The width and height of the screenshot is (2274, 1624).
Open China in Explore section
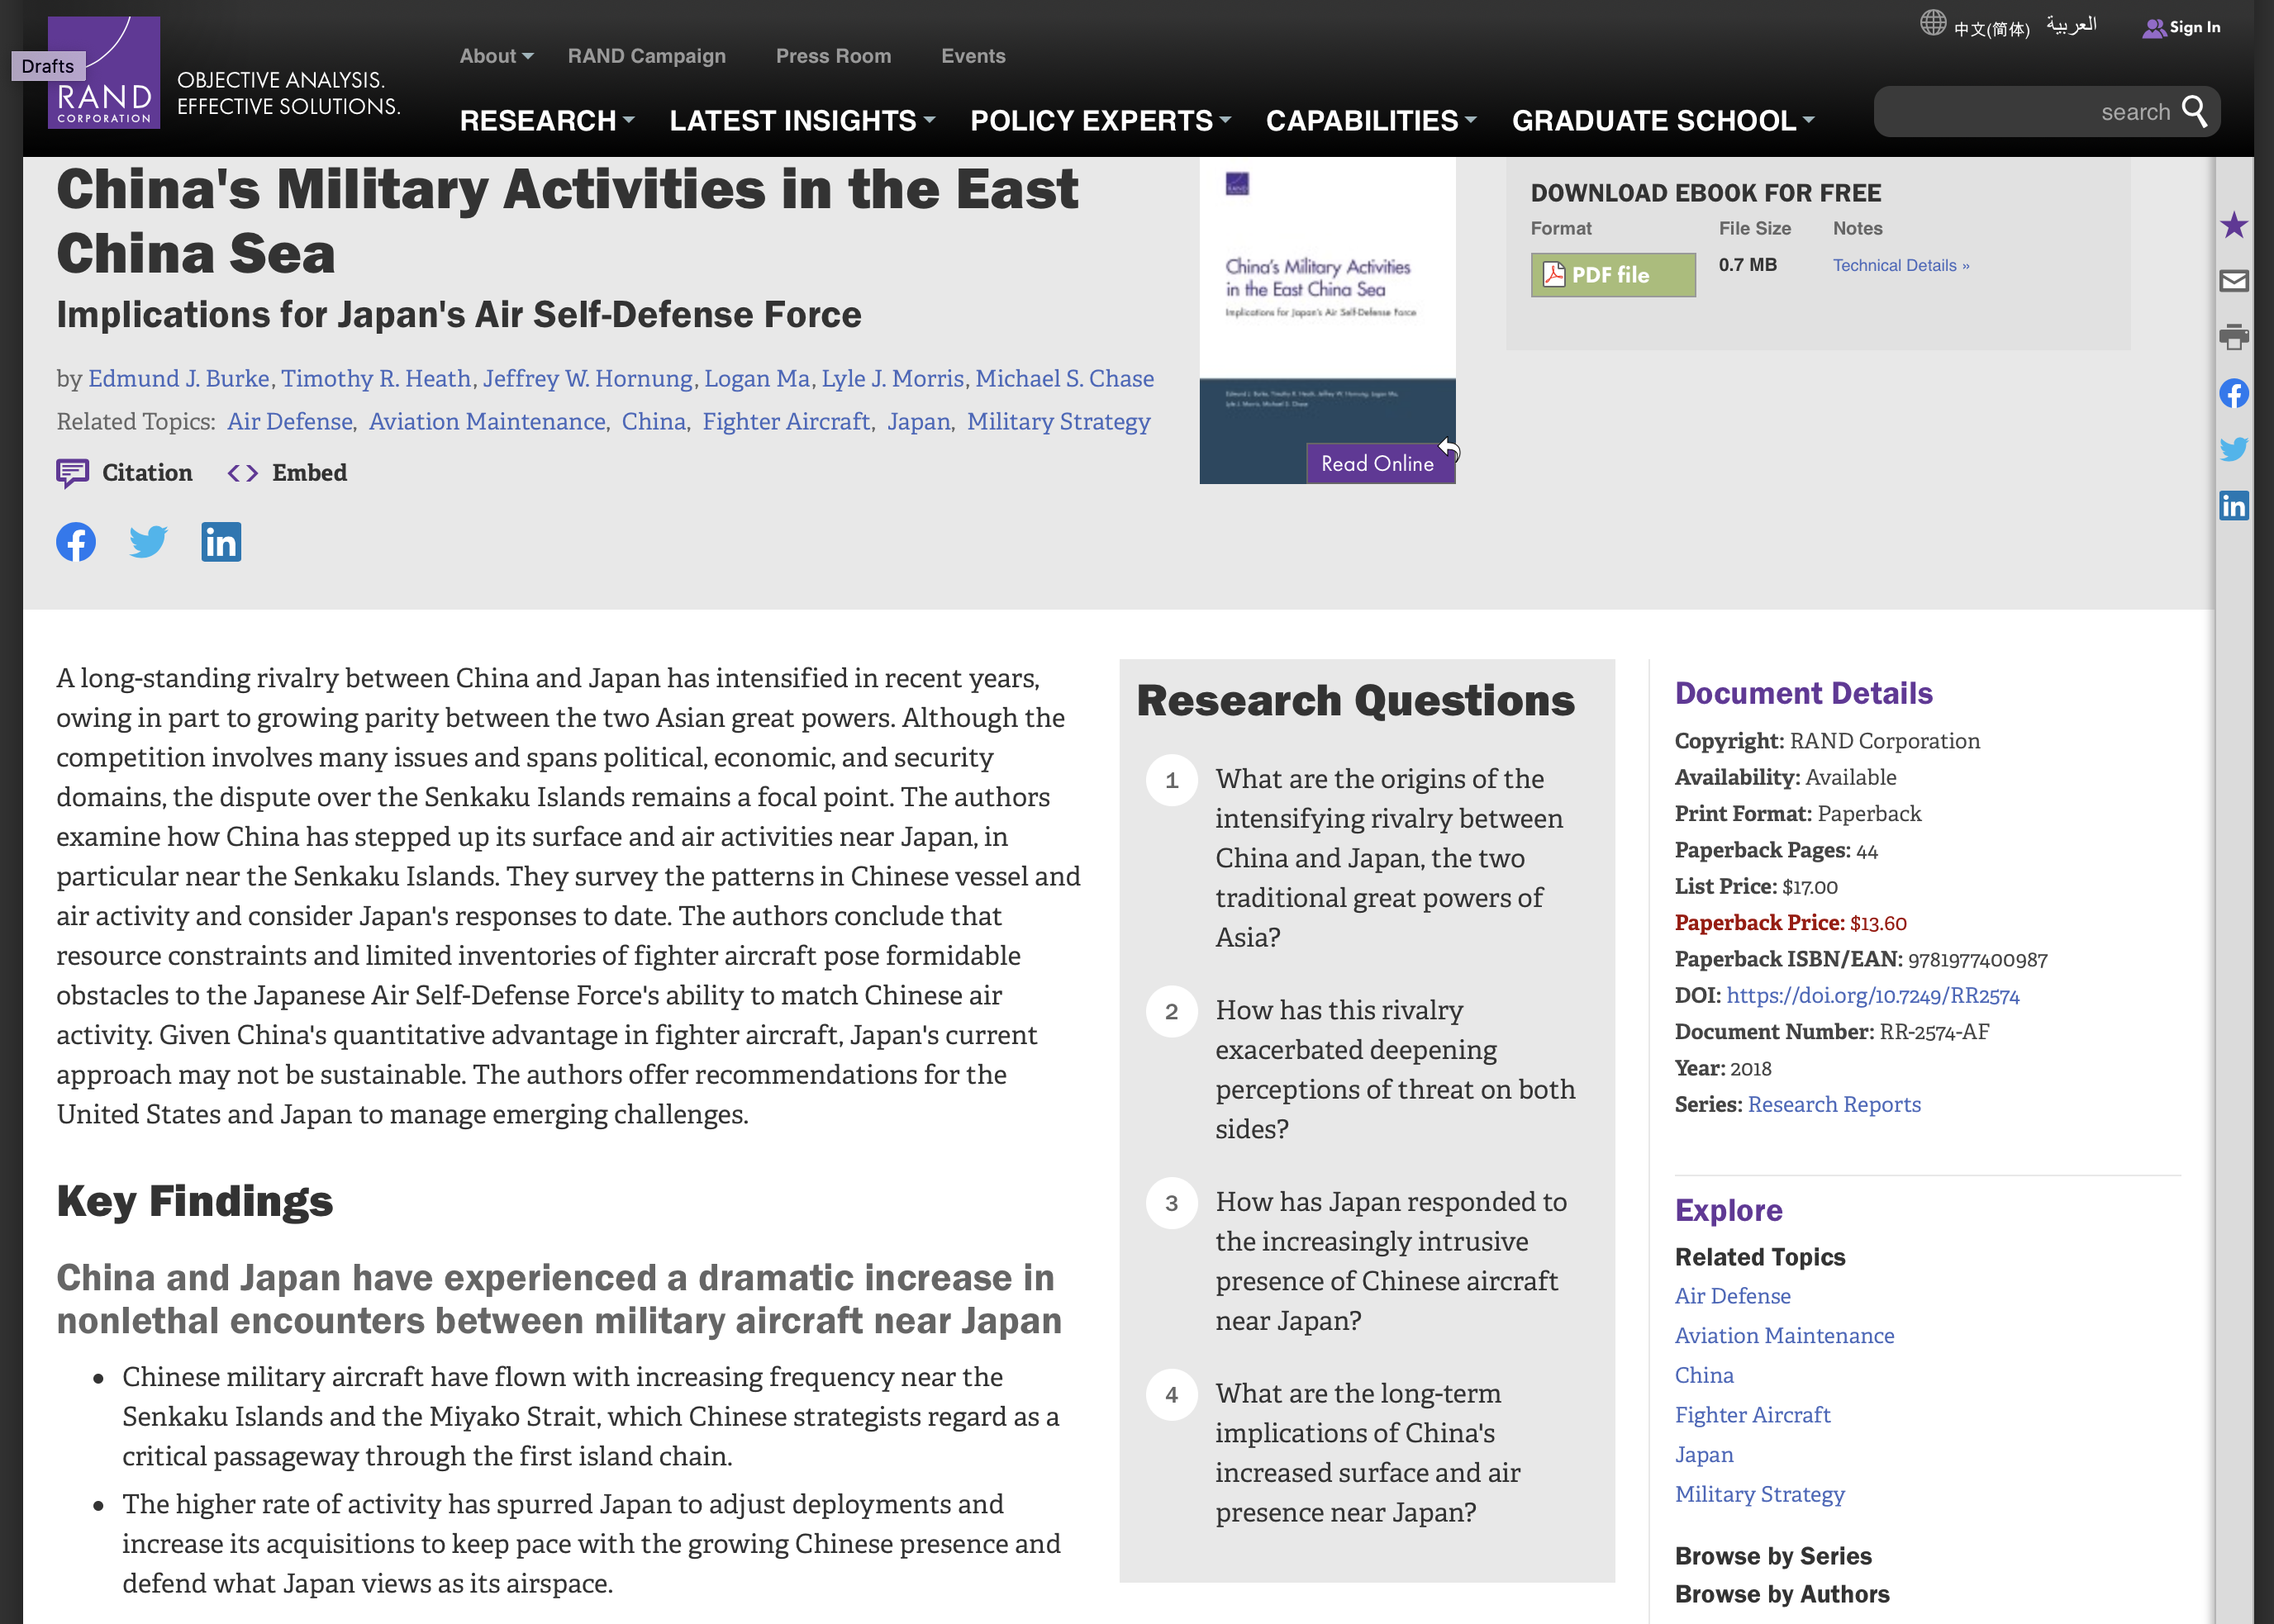coord(1705,1375)
